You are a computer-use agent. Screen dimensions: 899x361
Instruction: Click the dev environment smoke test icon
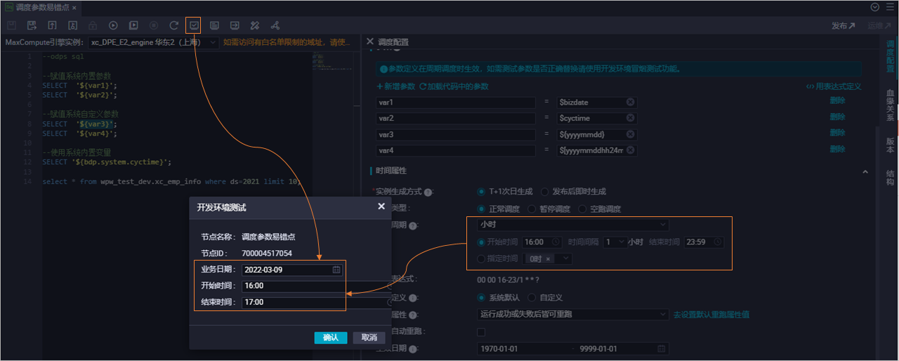(x=194, y=25)
